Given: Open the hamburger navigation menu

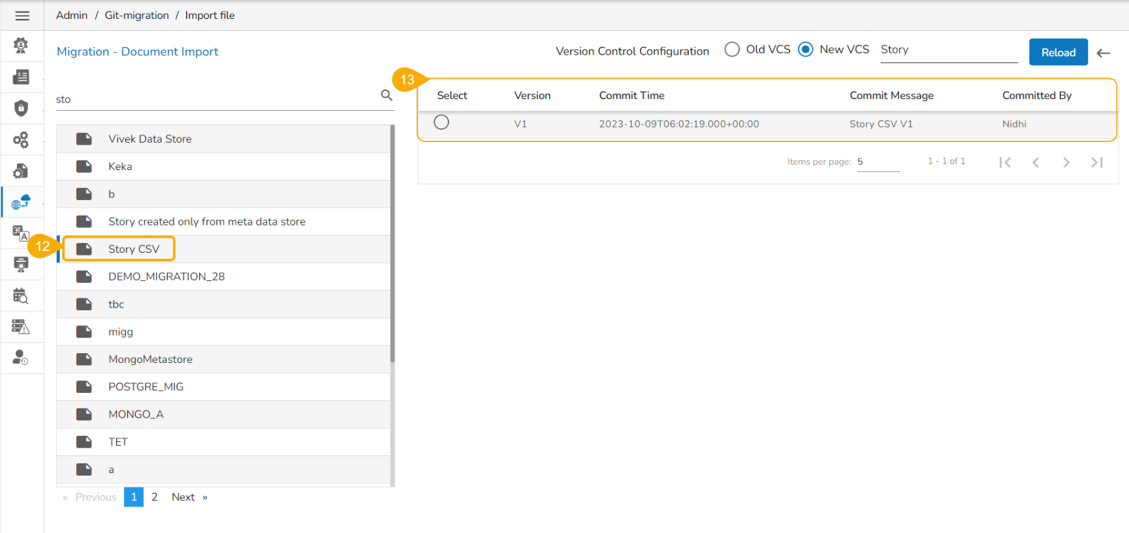Looking at the screenshot, I should pos(22,16).
